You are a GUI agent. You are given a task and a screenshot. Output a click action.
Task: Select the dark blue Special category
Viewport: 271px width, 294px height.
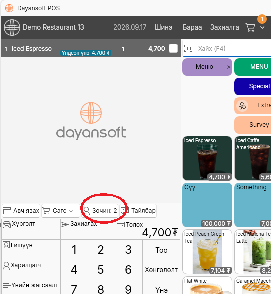[253, 86]
